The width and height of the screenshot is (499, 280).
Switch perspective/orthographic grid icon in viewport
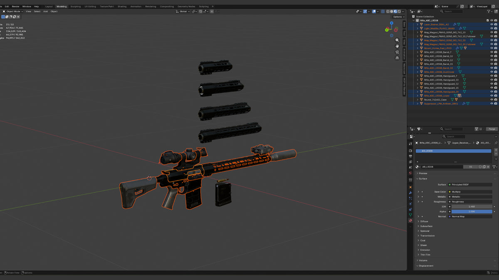[x=397, y=58]
